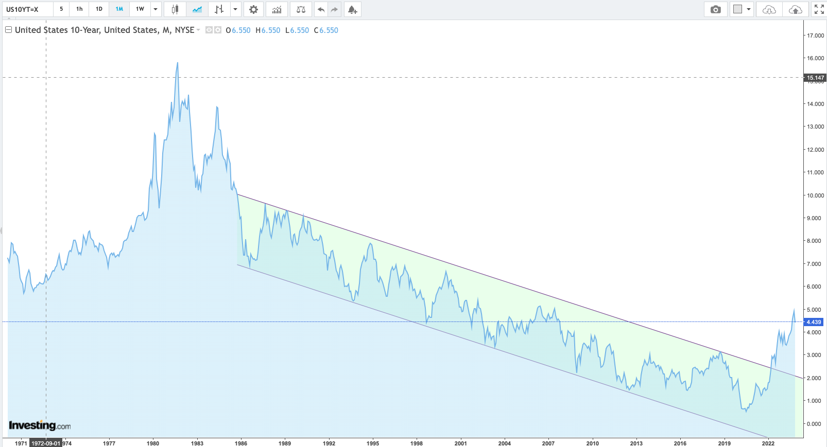Open series format settings in legend
827x447 pixels.
[218, 30]
